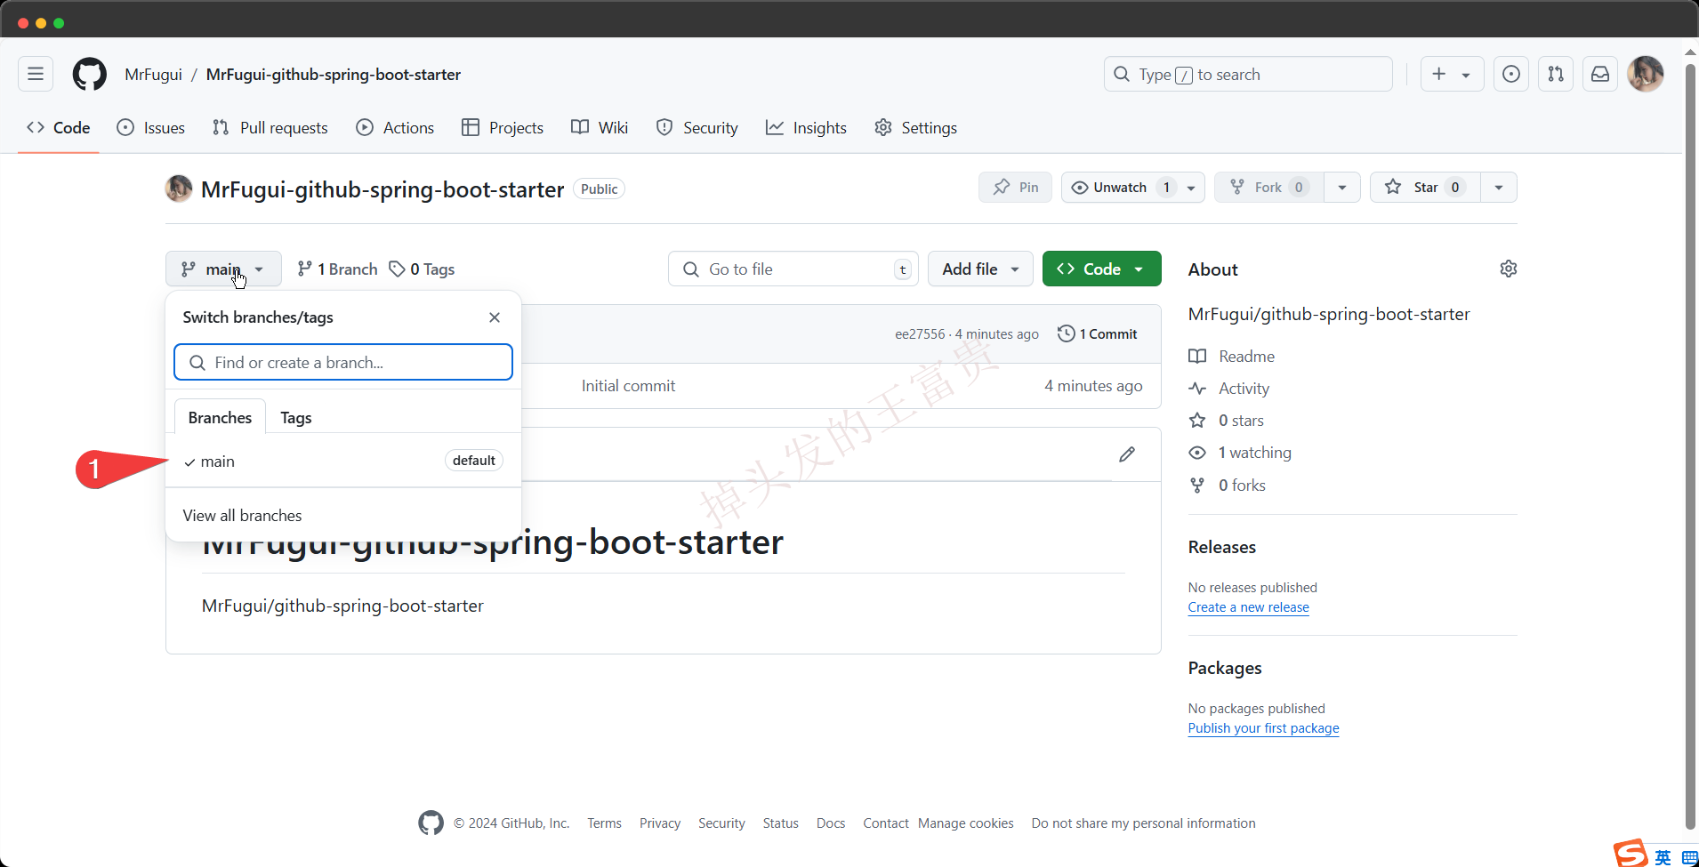Open the Status footer link
This screenshot has width=1699, height=867.
click(780, 823)
